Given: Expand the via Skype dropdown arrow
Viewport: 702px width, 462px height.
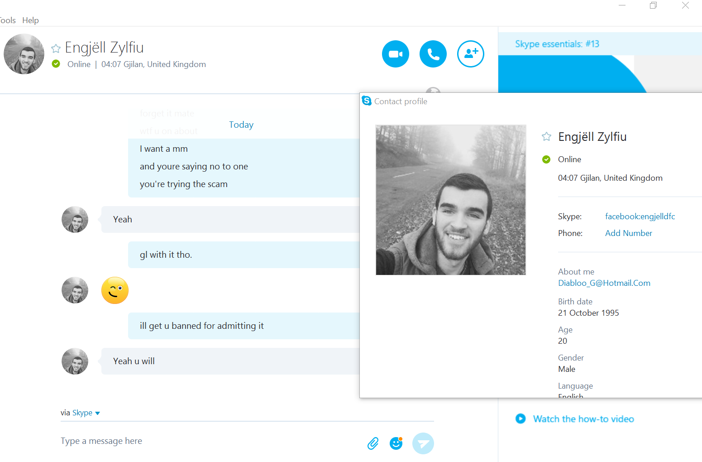Looking at the screenshot, I should point(97,413).
